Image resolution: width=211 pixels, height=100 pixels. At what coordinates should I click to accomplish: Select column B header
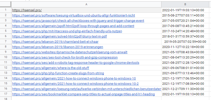185,4
